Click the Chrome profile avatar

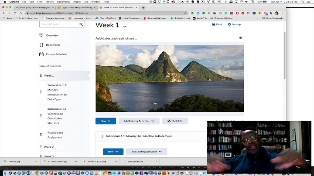[x=276, y=13]
